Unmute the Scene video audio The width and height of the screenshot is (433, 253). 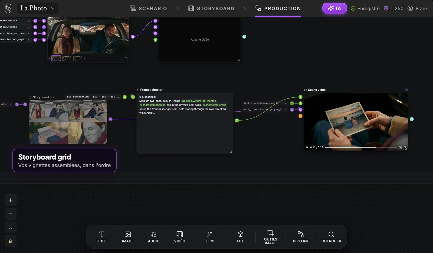(401, 147)
